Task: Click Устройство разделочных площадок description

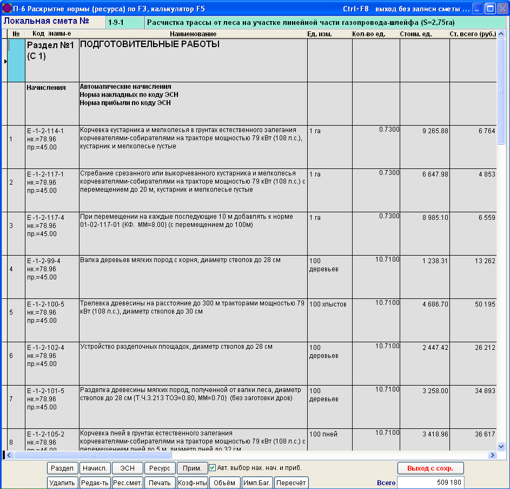Action: pyautogui.click(x=193, y=363)
